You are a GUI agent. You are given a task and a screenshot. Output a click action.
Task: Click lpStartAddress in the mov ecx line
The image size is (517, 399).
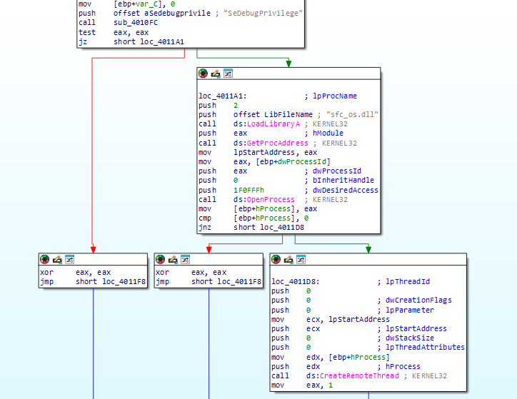(x=359, y=319)
